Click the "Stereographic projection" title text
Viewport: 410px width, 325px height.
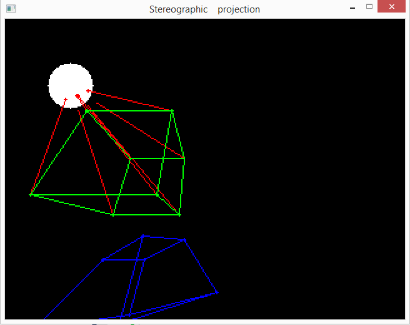204,9
